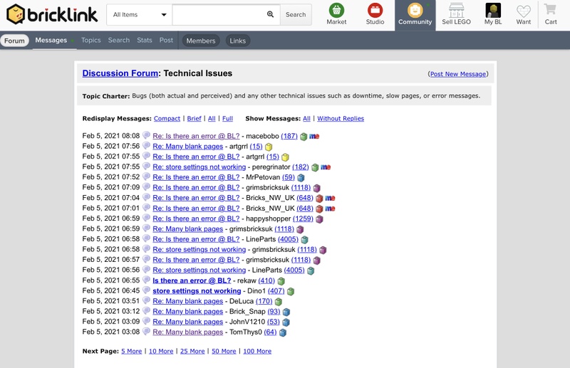Open 'Re: Many blank pages' by DeLuca

tap(187, 301)
